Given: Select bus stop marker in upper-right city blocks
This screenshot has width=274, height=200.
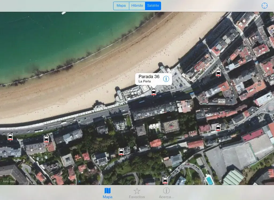Looking at the screenshot, I should [218, 73].
